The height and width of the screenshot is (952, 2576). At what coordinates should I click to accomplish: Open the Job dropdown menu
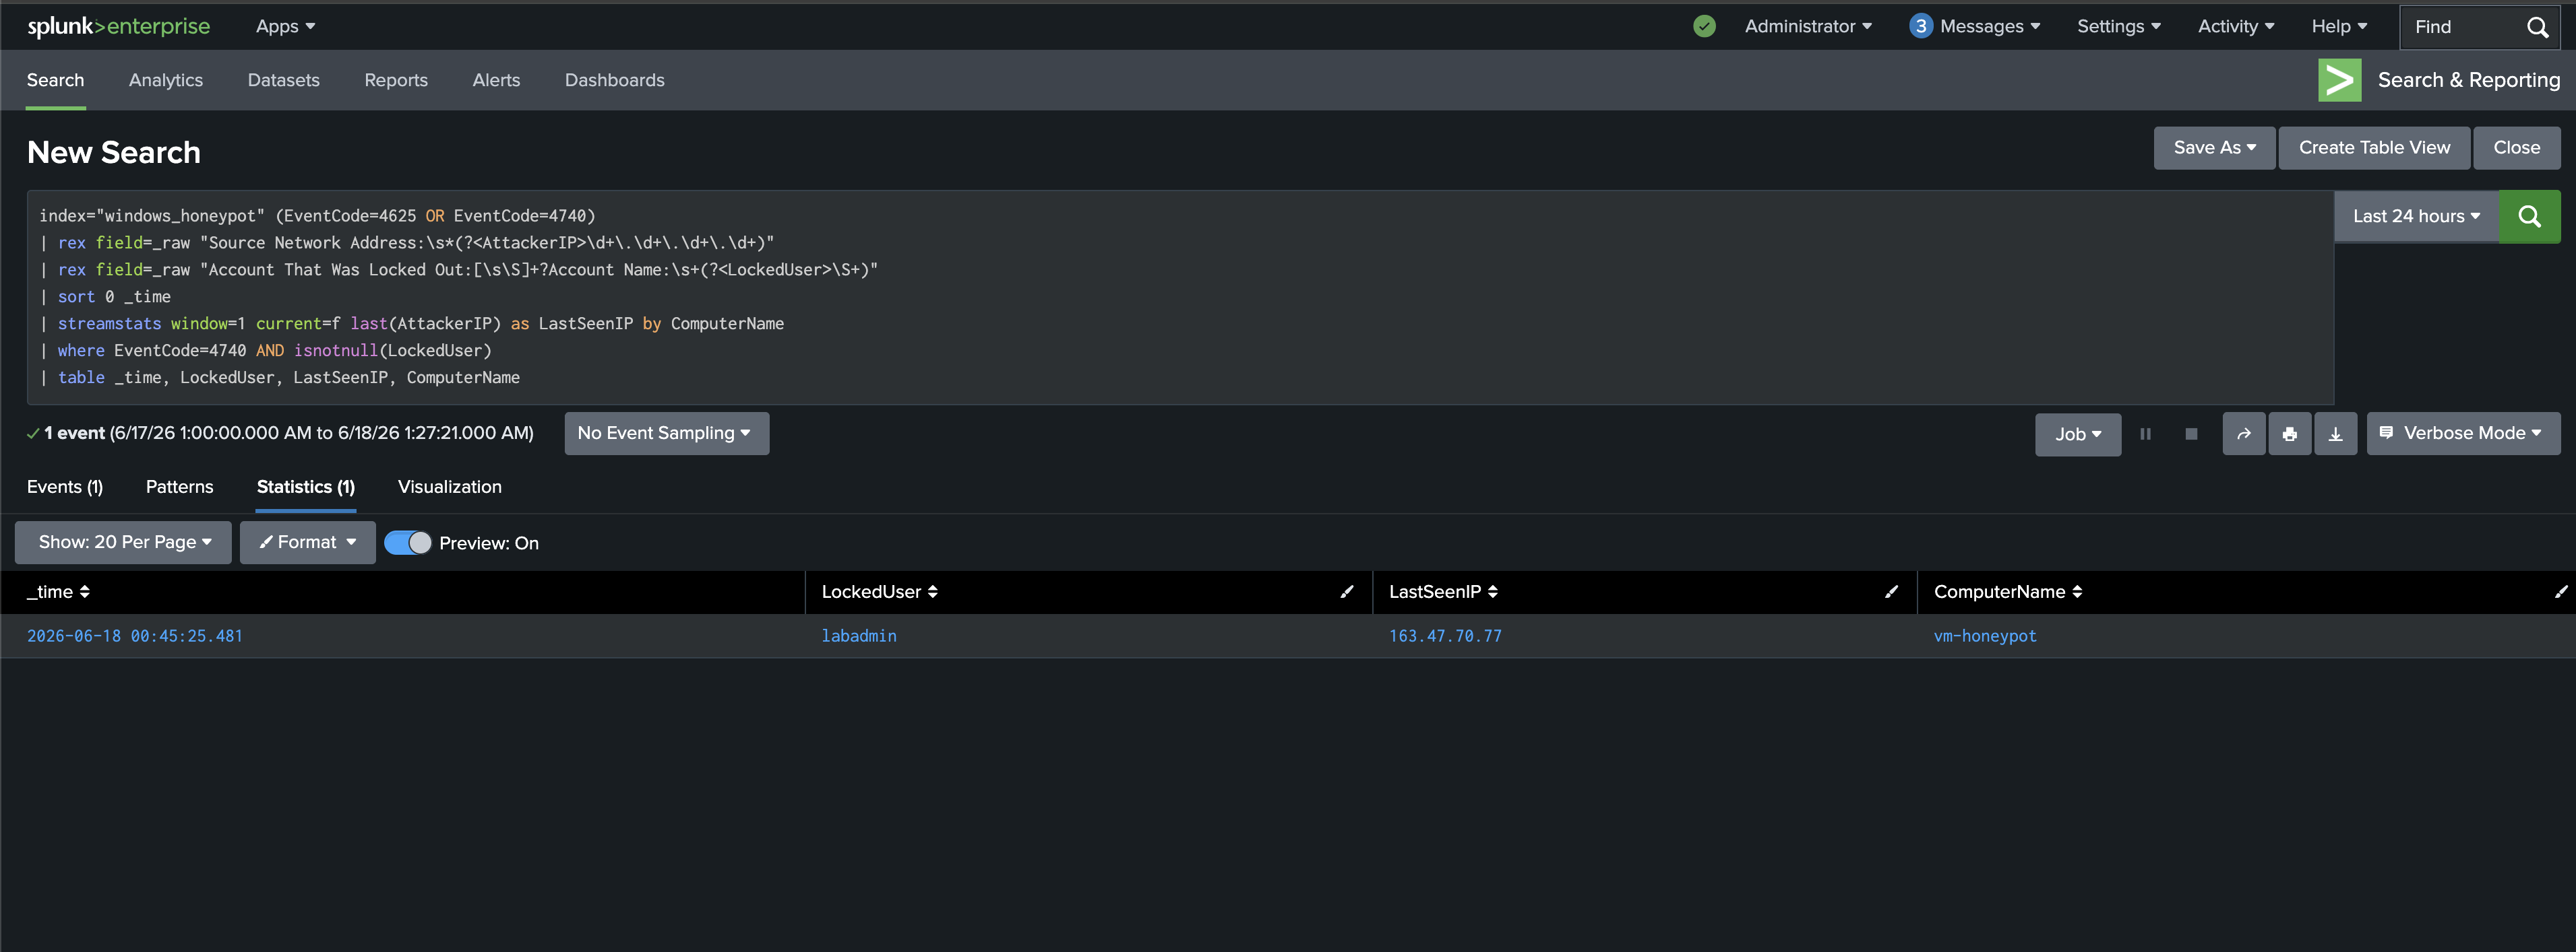pyautogui.click(x=2077, y=434)
